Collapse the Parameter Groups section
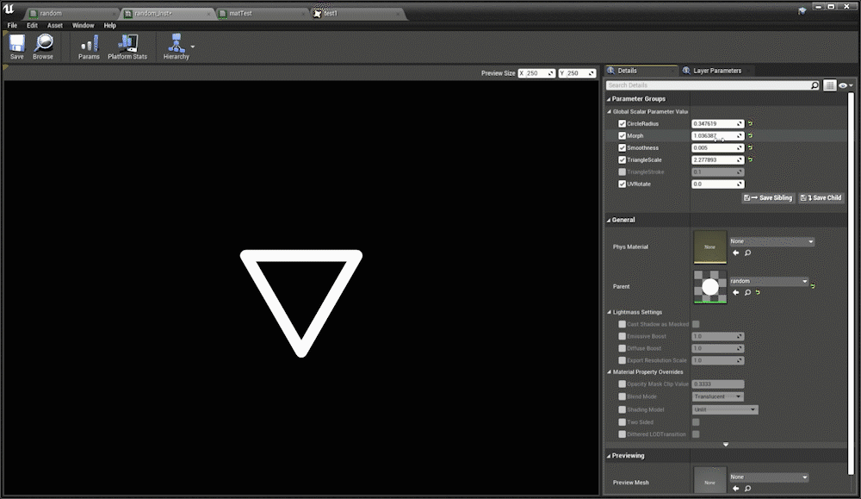861x499 pixels. pyautogui.click(x=609, y=99)
